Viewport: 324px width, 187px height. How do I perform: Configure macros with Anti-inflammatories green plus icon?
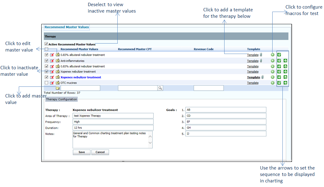coord(273,61)
